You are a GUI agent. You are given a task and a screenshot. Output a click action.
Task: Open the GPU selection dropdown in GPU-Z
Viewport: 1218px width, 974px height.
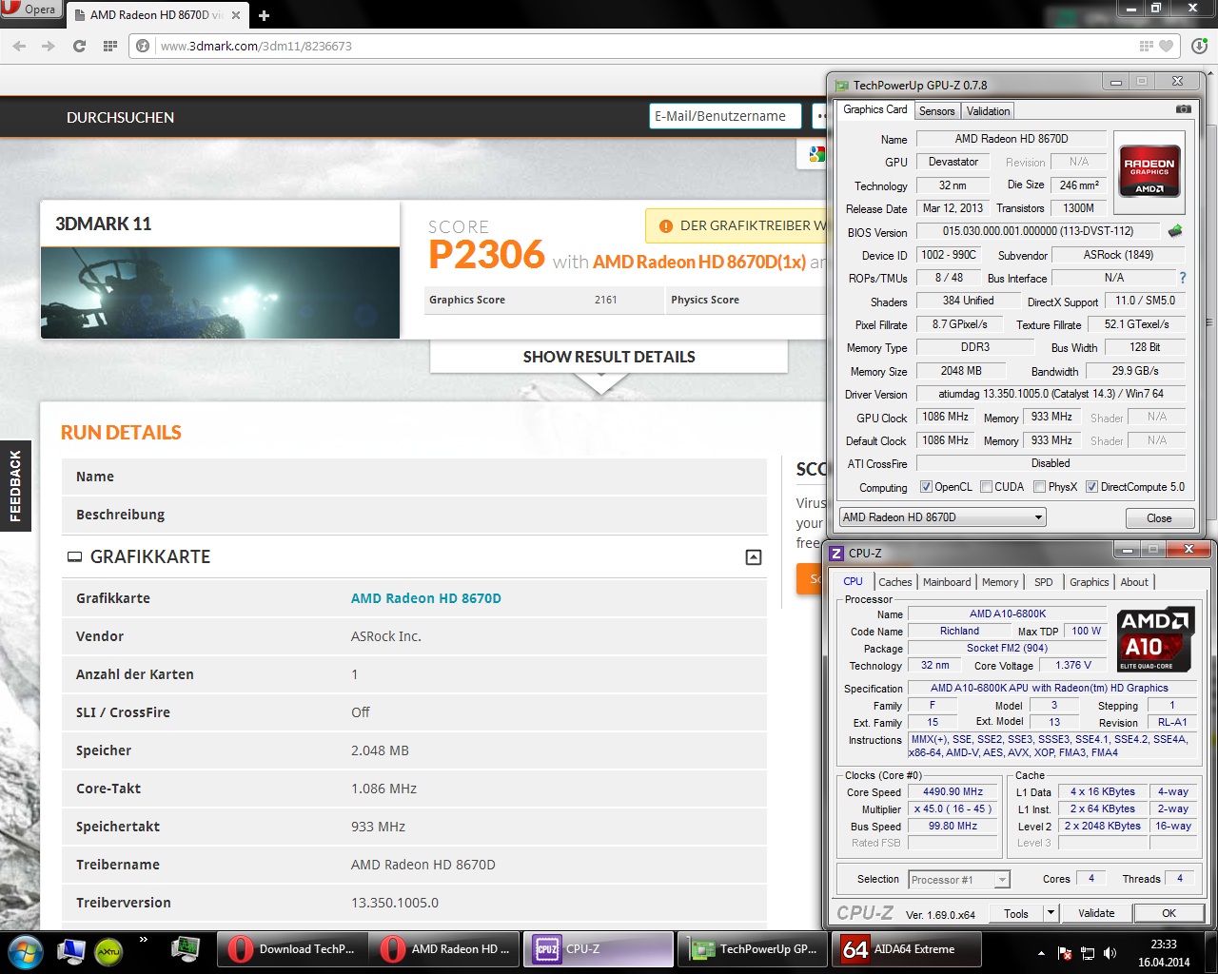[942, 517]
